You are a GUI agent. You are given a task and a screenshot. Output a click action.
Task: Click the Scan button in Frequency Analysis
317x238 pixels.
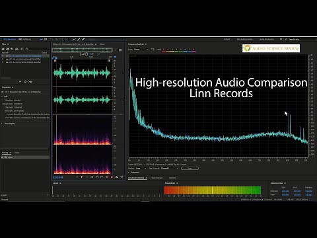(x=190, y=169)
